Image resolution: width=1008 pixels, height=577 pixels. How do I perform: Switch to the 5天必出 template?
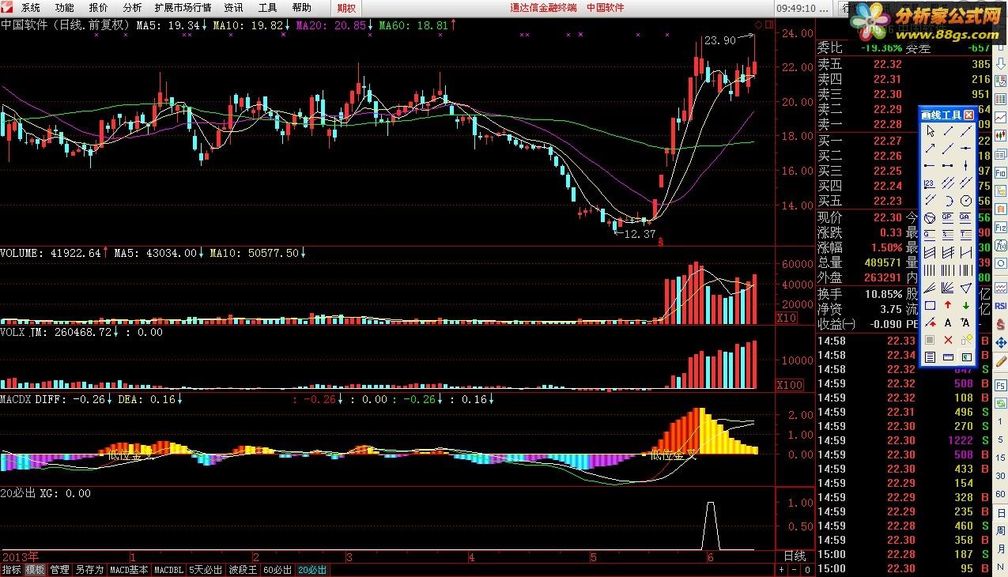[x=206, y=570]
